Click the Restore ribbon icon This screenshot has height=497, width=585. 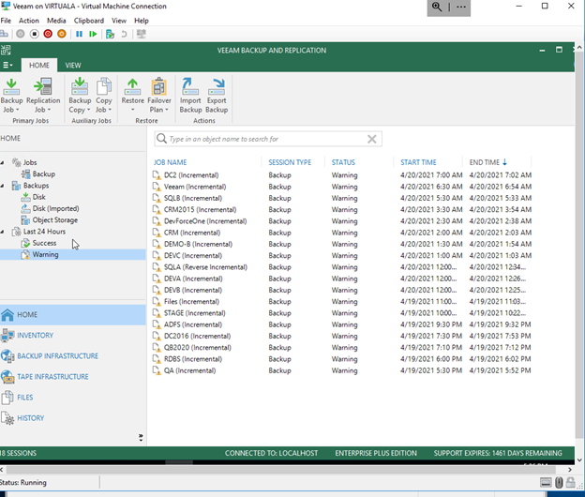pos(132,86)
